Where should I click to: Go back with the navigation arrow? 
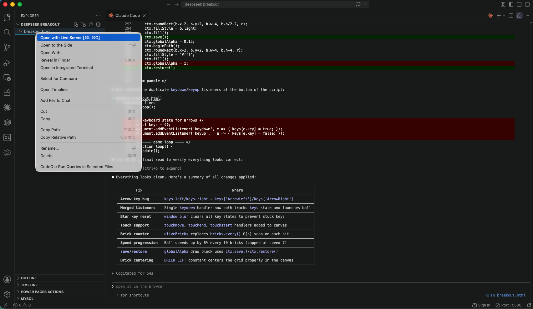(x=169, y=4)
